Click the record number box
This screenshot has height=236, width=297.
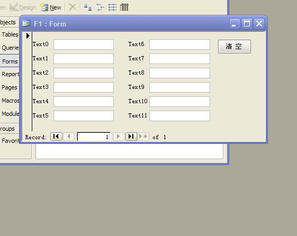click(x=94, y=137)
